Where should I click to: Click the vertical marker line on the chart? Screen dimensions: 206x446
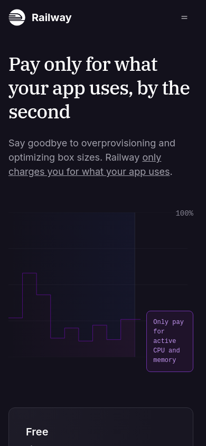pyautogui.click(x=135, y=284)
